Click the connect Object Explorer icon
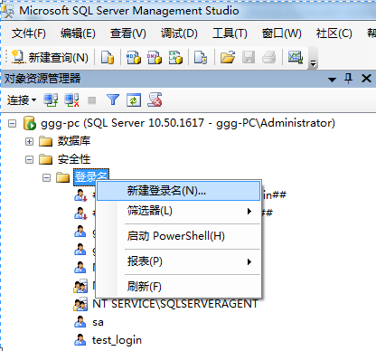 pyautogui.click(x=51, y=100)
